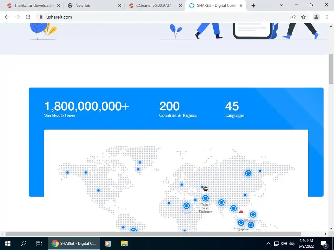Image resolution: width=334 pixels, height=250 pixels.
Task: Open the media player taskbar icon
Action: 108,243
